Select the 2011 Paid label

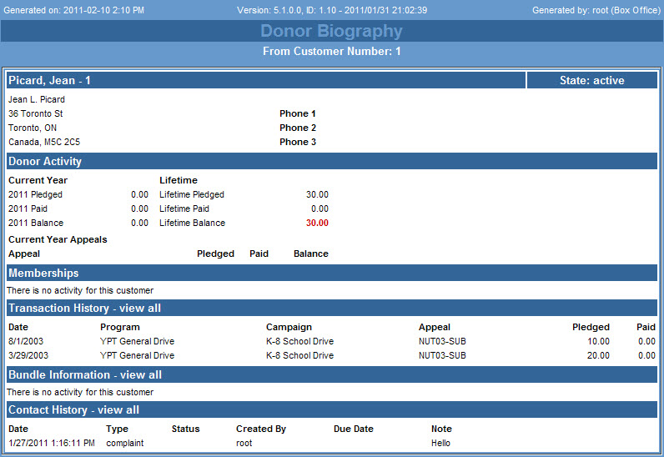[x=28, y=208]
